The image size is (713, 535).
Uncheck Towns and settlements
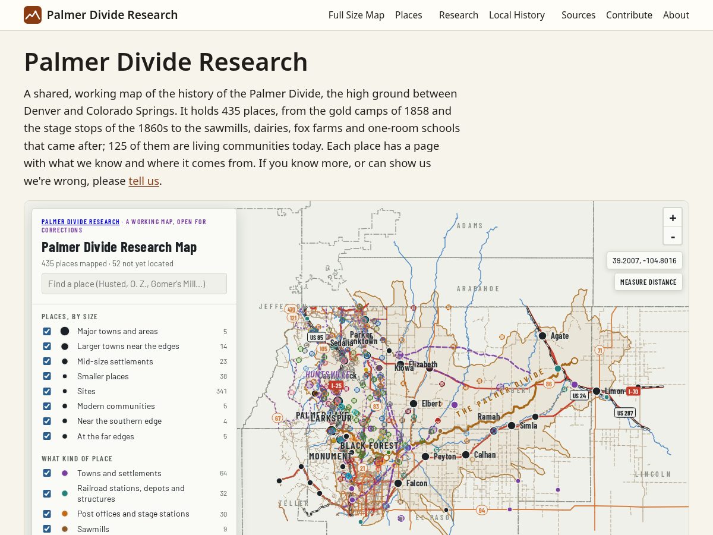click(47, 473)
